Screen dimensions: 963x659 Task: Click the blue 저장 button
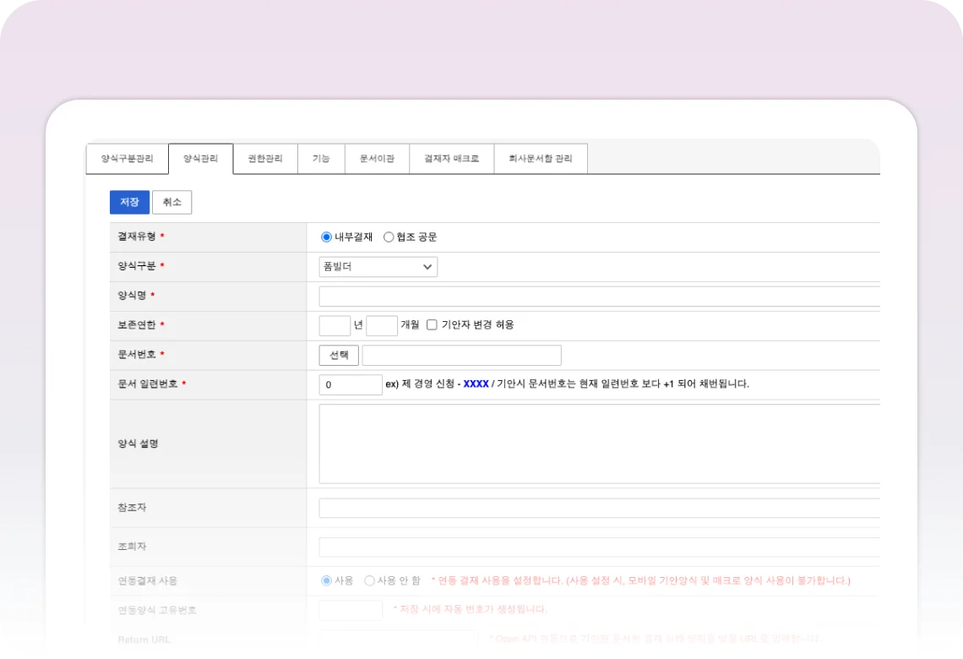click(129, 202)
